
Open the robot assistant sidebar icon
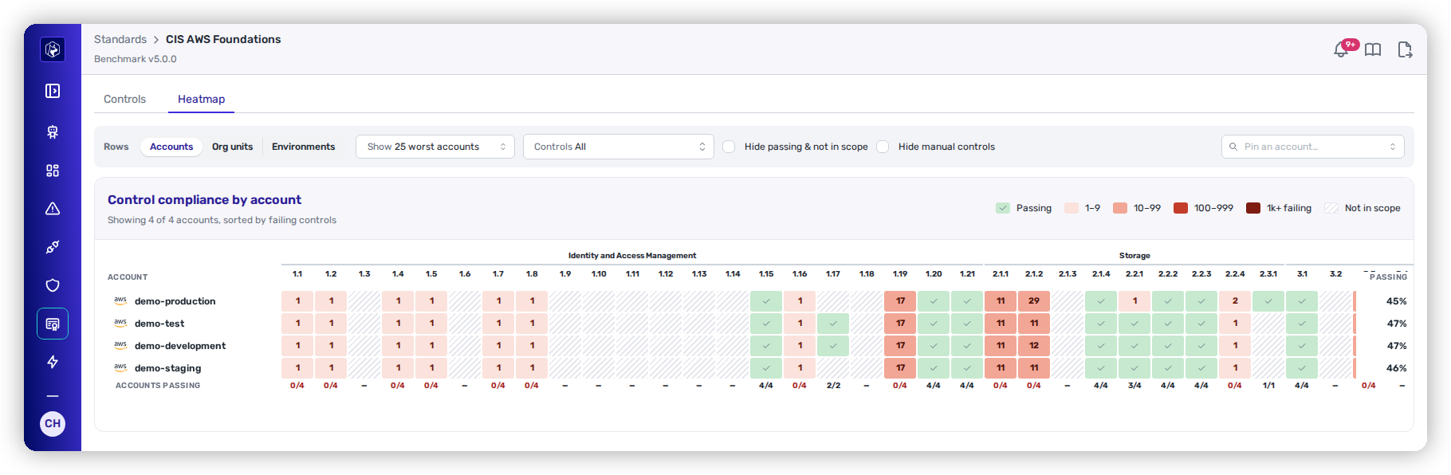(x=53, y=132)
